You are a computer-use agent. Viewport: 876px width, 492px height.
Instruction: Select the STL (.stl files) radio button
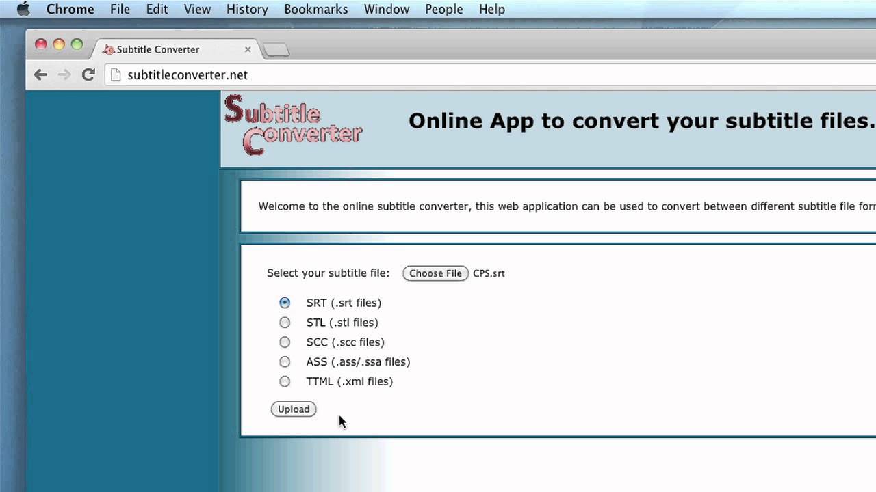point(285,323)
